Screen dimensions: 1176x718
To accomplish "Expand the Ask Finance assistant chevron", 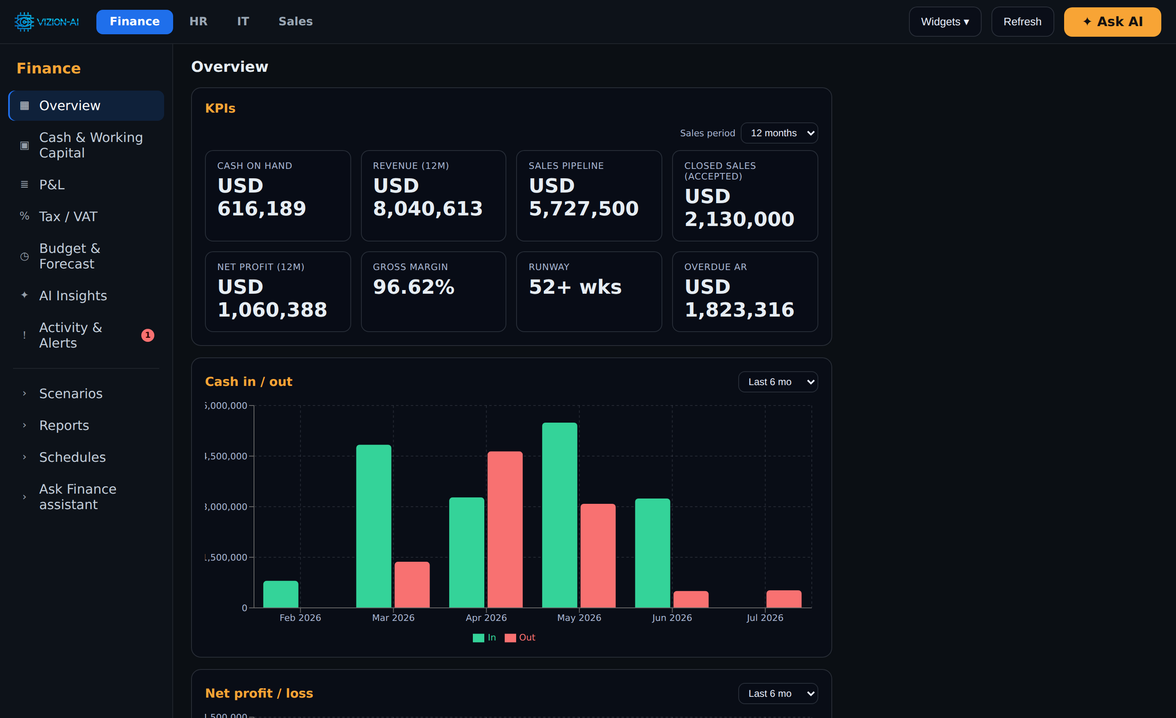I will coord(24,497).
